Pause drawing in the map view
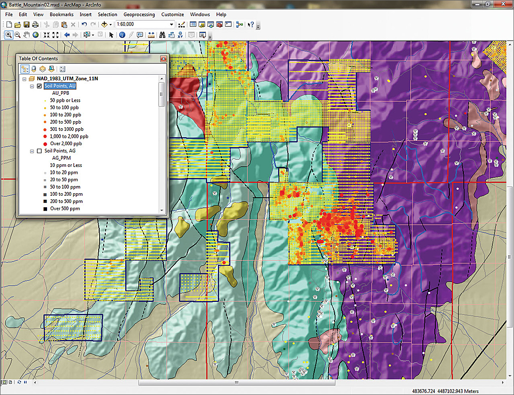 (x=26, y=382)
